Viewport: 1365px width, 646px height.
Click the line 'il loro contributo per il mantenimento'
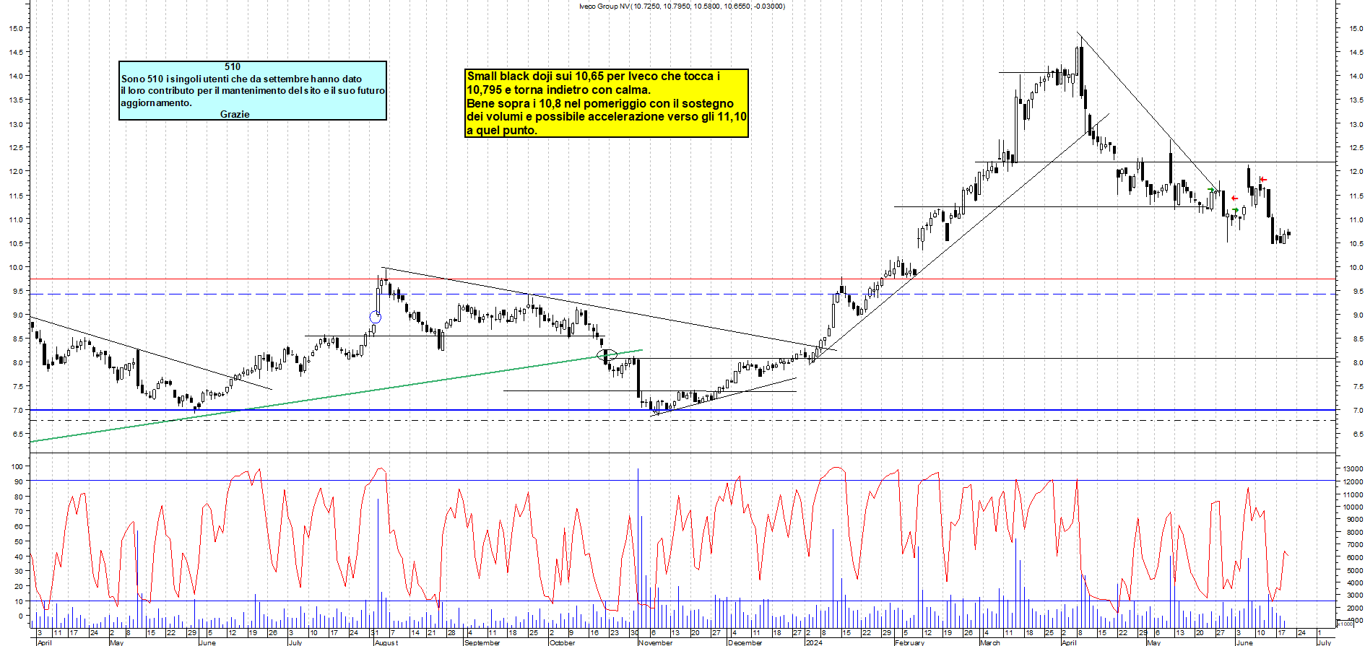coord(253,90)
